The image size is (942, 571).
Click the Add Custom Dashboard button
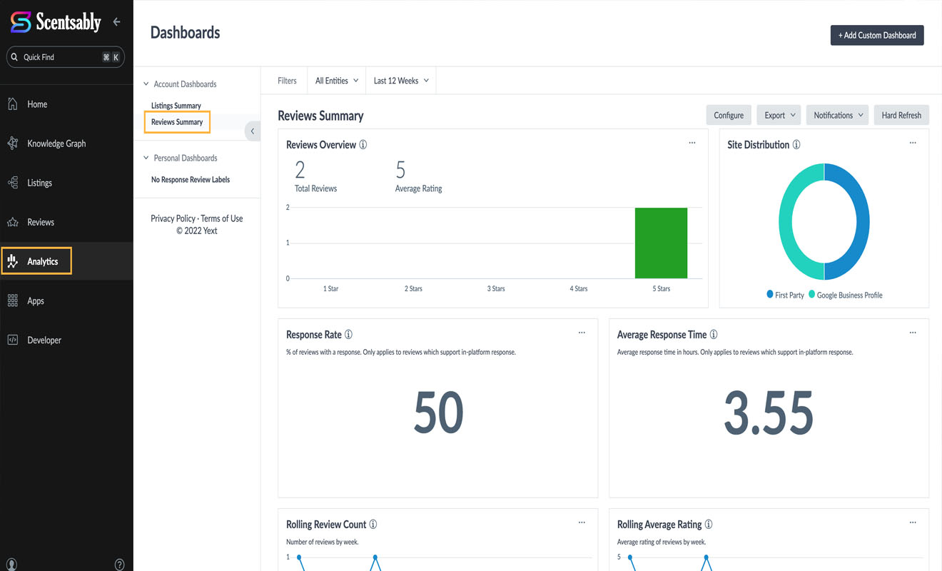pyautogui.click(x=876, y=35)
